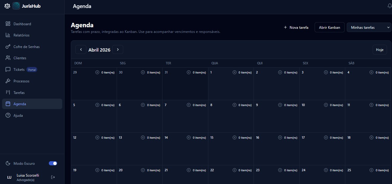Viewport: 392px width, 184px height.
Task: Add item on day 6 plus icon
Action: [143, 105]
